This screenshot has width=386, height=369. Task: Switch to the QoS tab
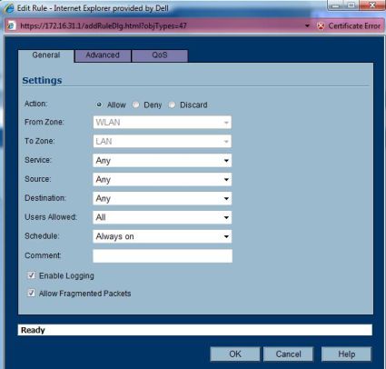click(x=160, y=55)
